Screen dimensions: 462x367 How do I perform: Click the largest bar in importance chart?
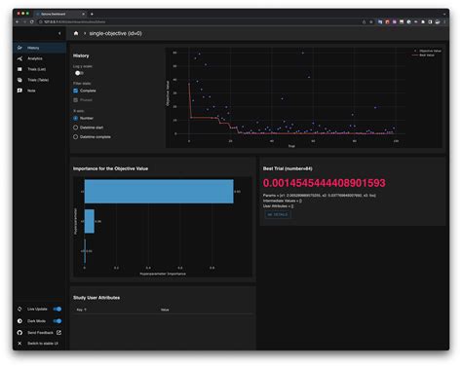[x=159, y=192]
